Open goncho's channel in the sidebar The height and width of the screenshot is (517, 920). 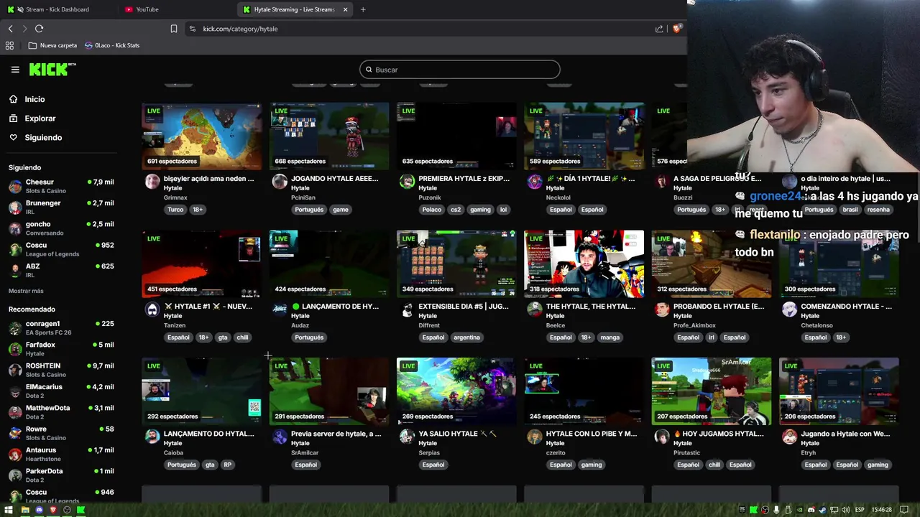point(61,228)
